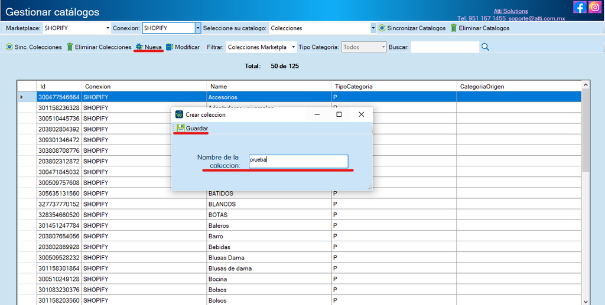
Task: Maximize the Crear coleccion dialog
Action: [339, 114]
